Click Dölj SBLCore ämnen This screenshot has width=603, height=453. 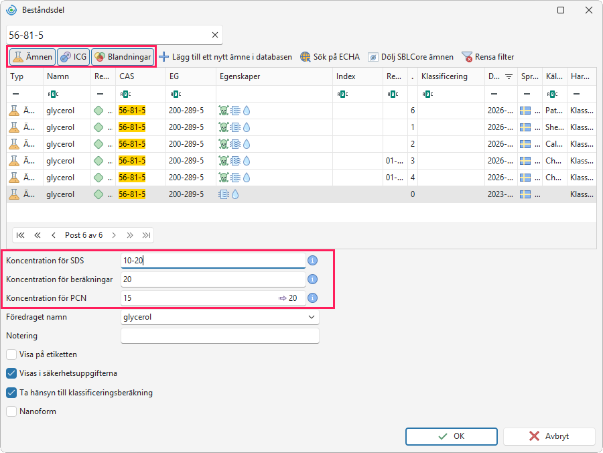pos(411,57)
